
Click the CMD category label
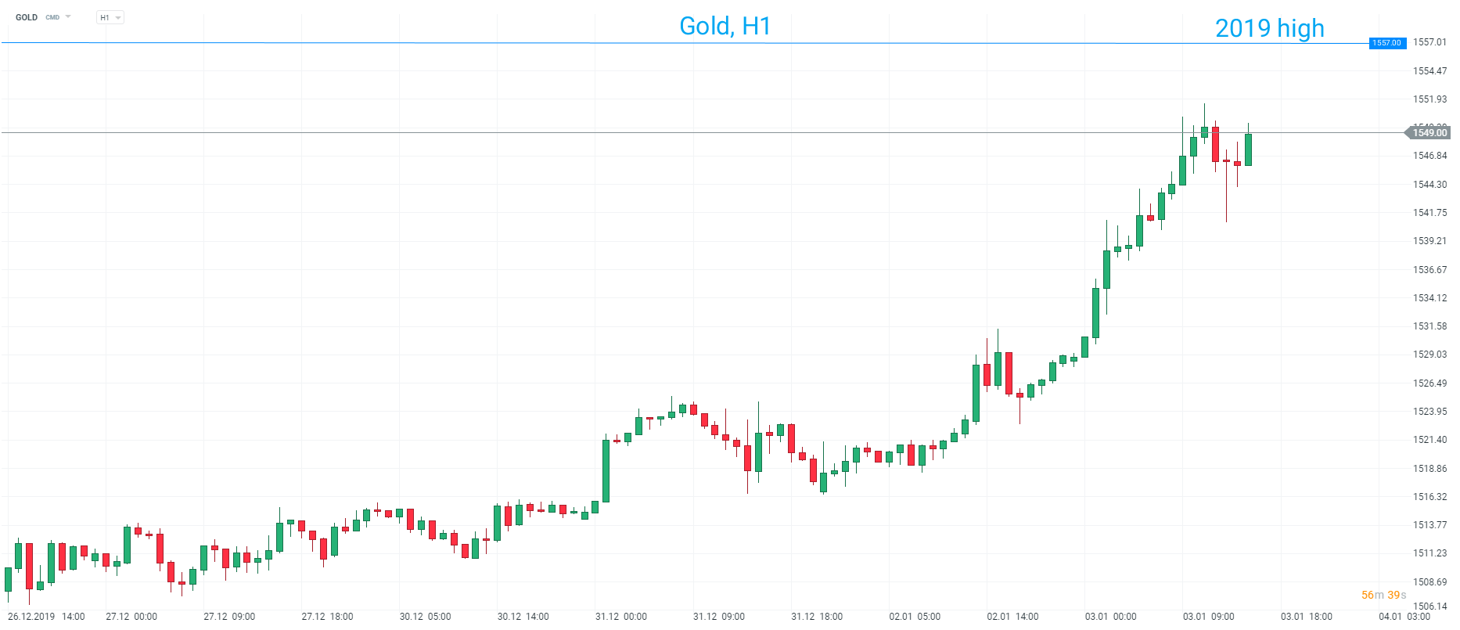point(52,17)
